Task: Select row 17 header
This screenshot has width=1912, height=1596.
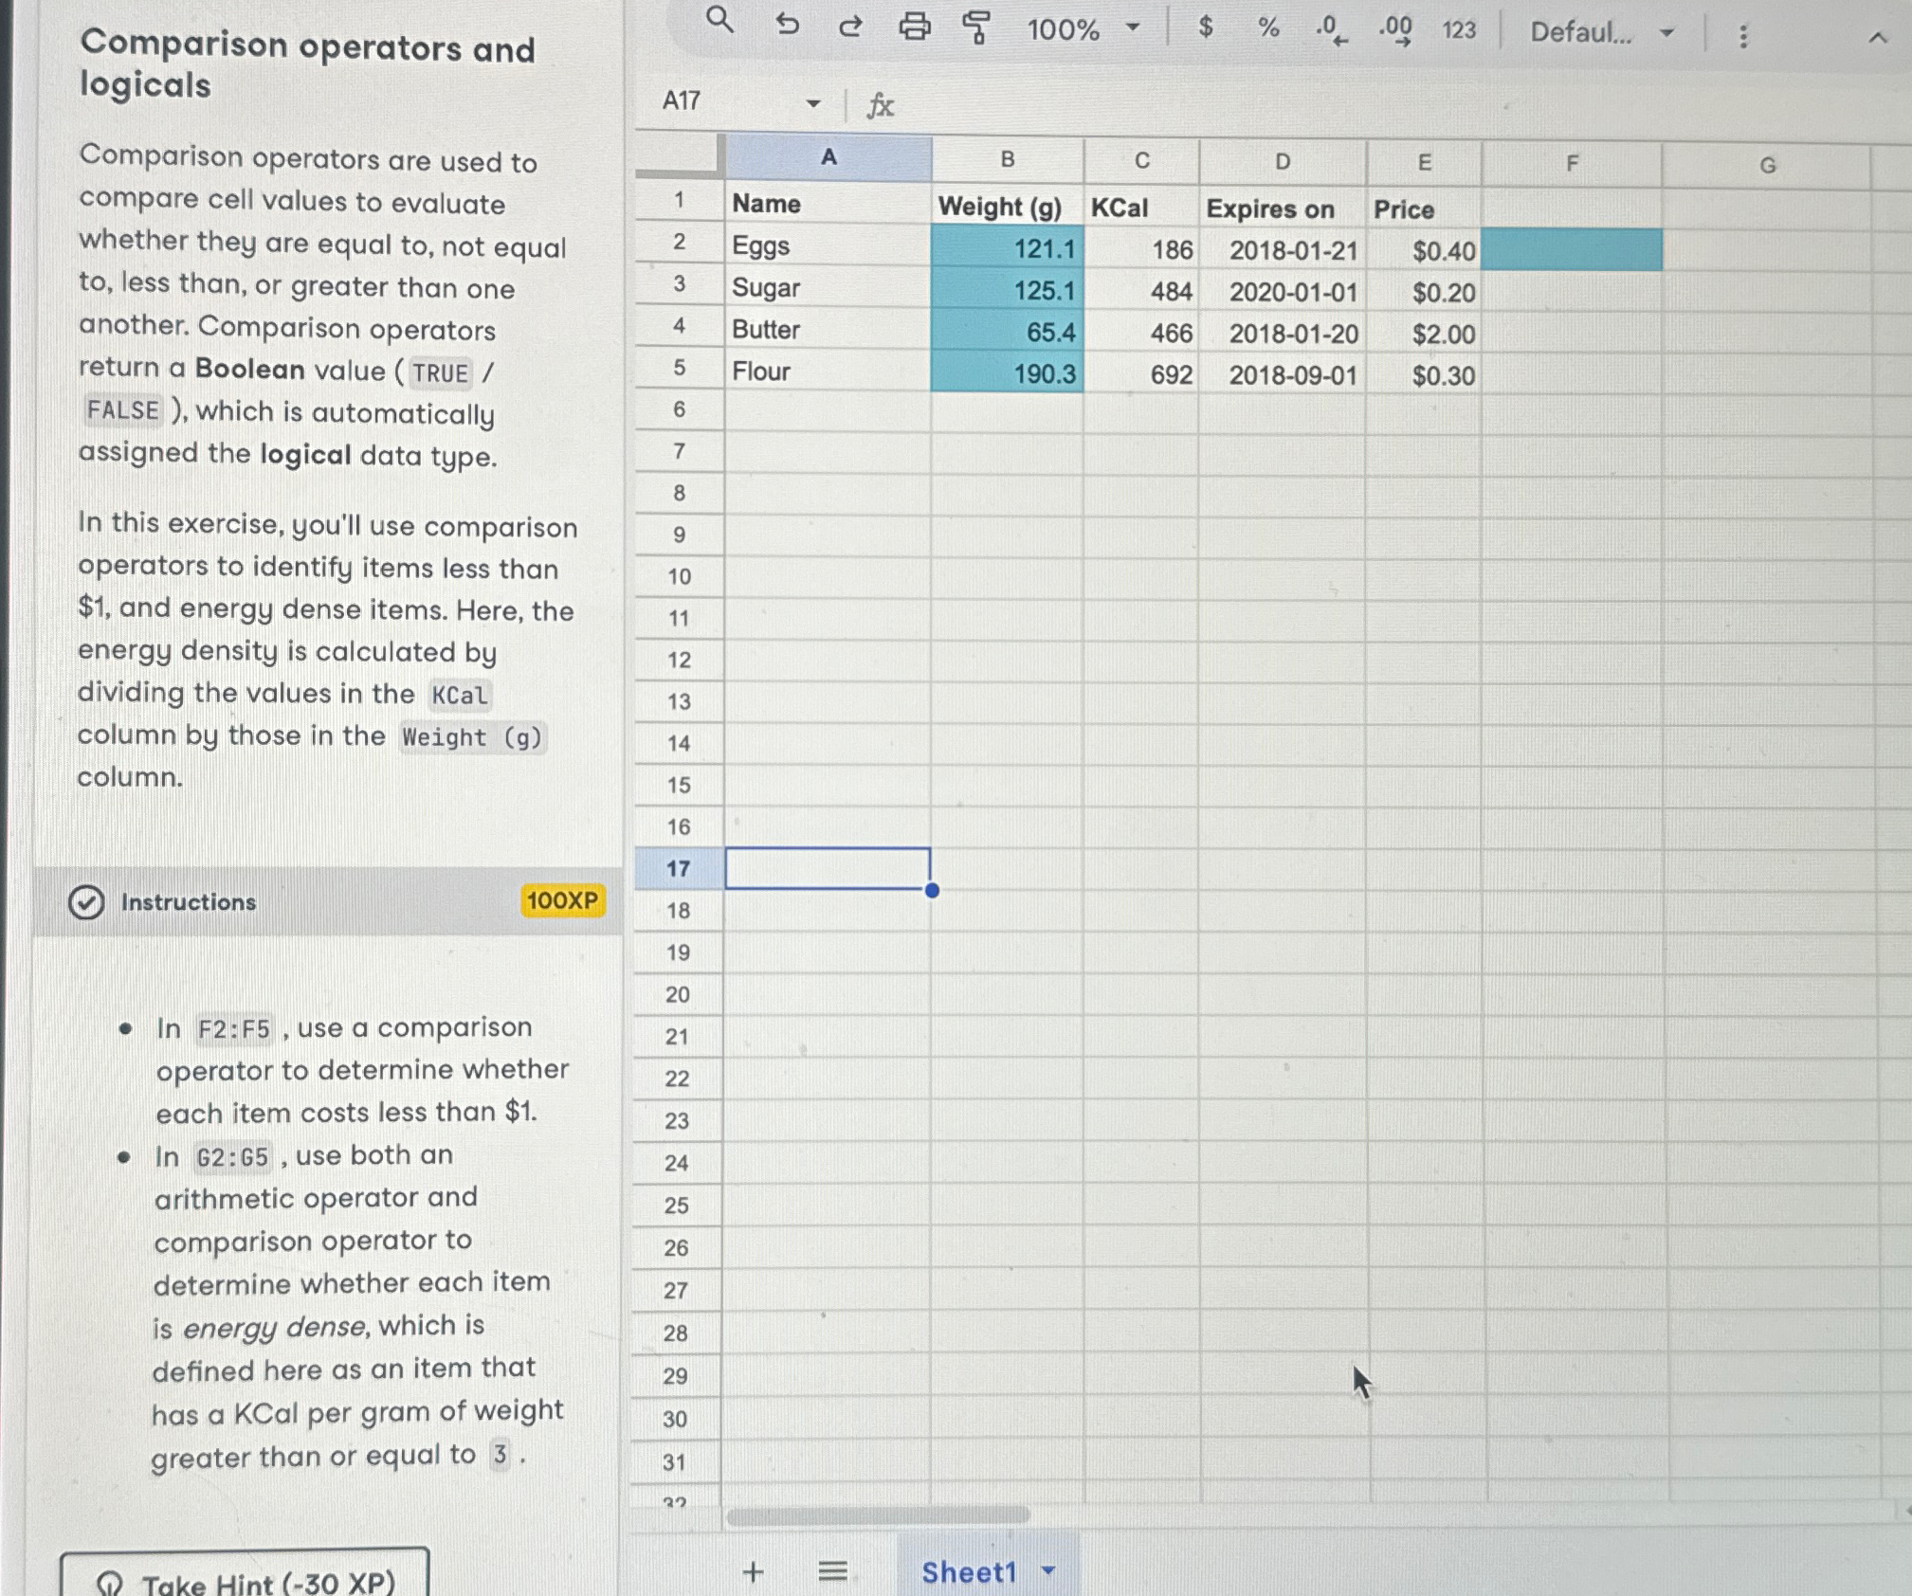Action: tap(679, 868)
